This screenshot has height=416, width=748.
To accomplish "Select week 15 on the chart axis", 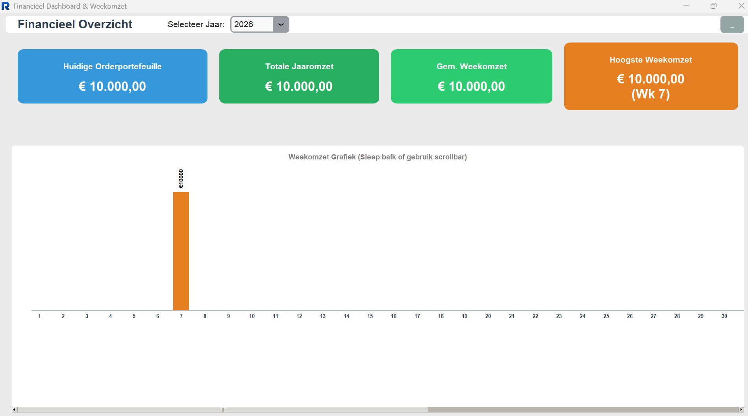I will pos(370,316).
